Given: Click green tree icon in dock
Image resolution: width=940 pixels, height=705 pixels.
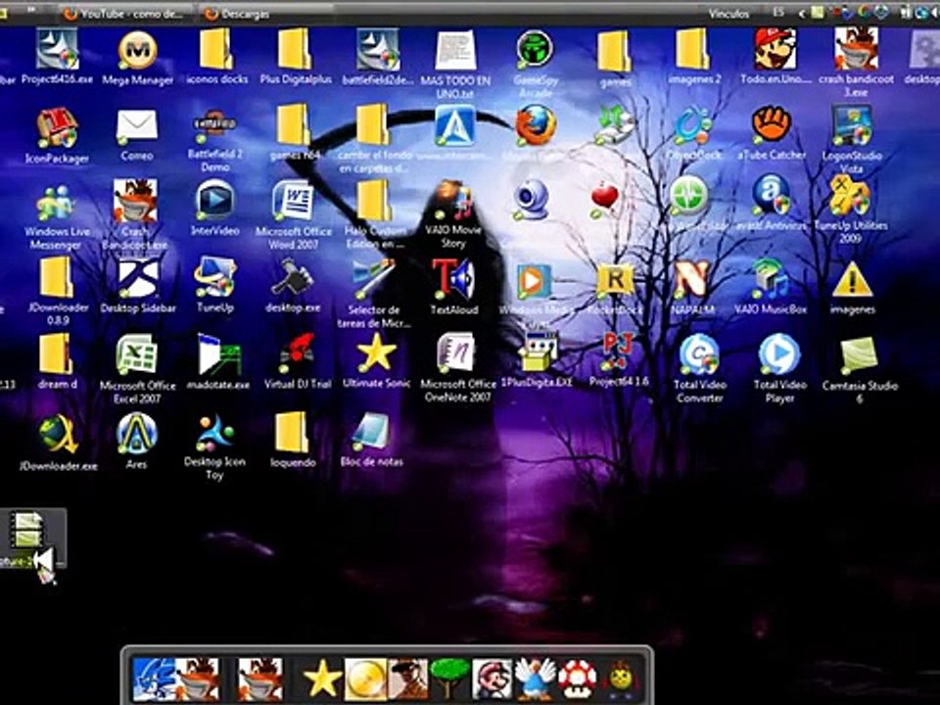Looking at the screenshot, I should click(x=449, y=679).
